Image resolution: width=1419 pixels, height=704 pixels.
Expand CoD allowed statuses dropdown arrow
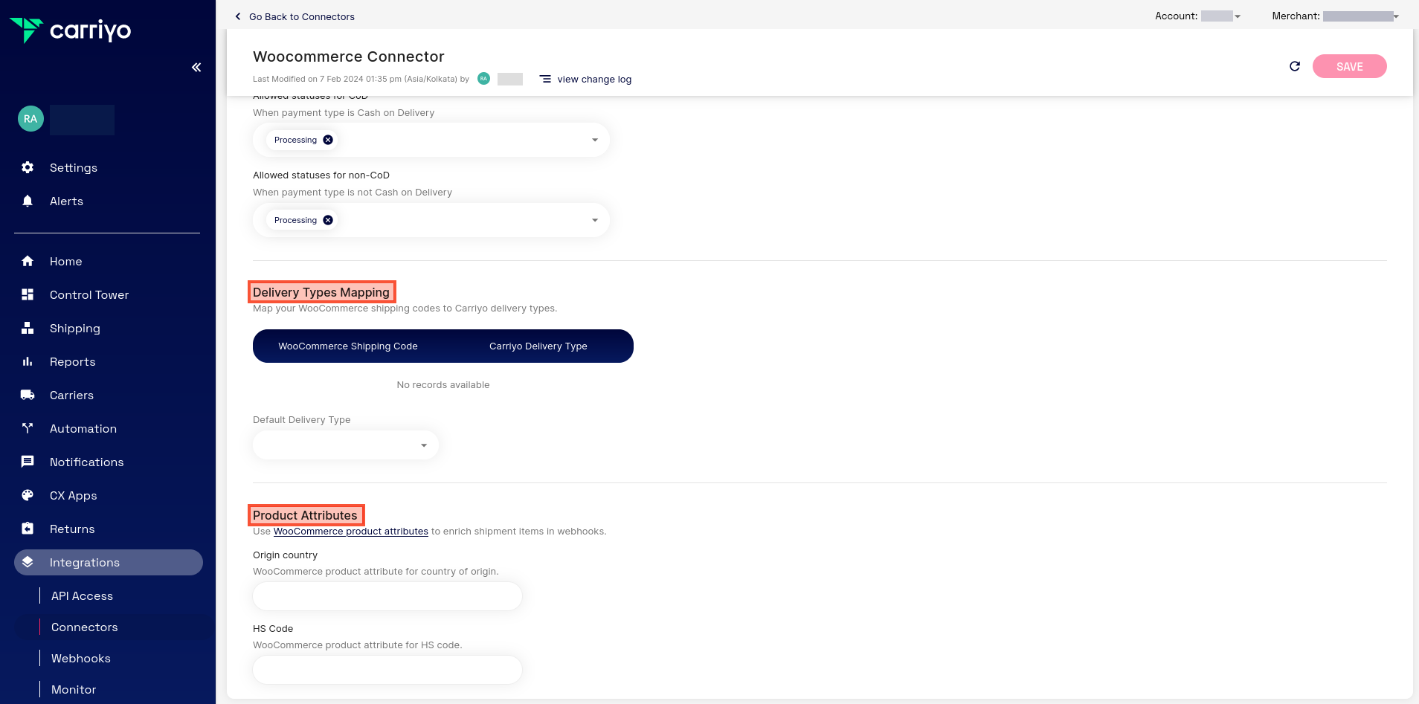click(x=595, y=140)
